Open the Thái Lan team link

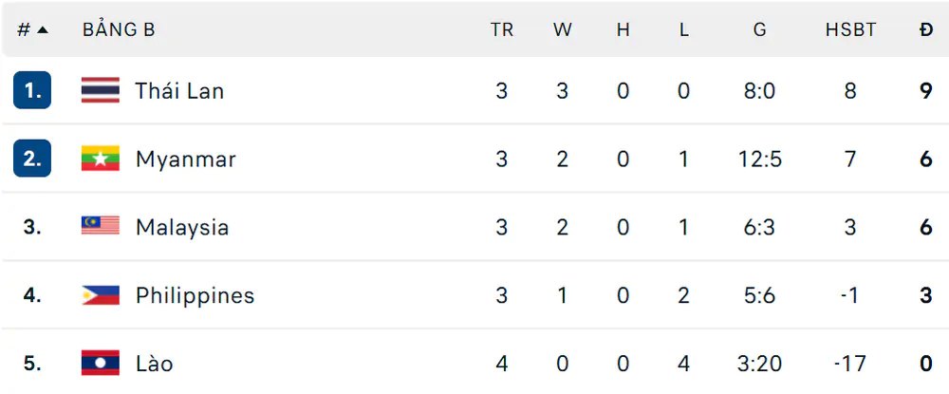coord(179,91)
